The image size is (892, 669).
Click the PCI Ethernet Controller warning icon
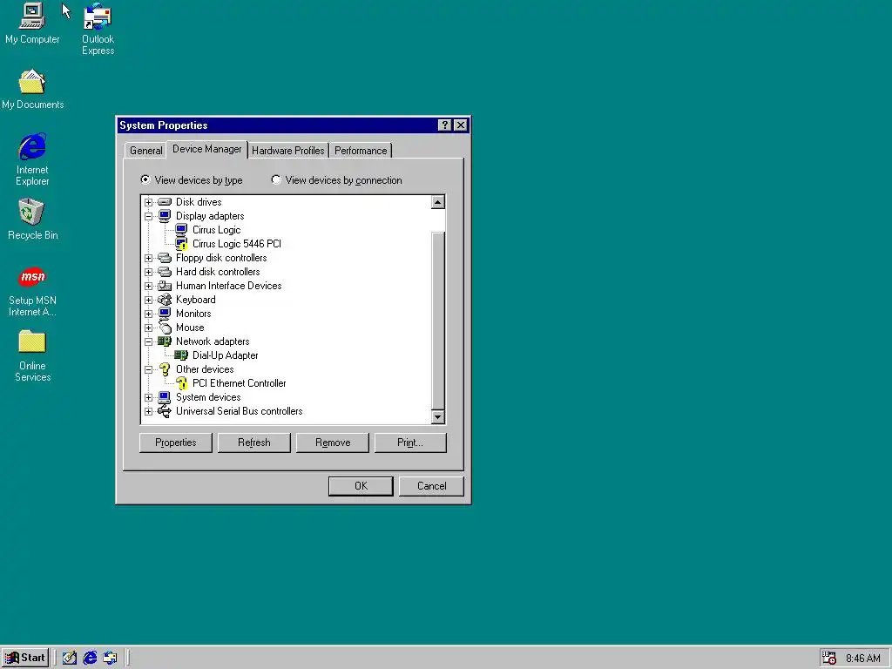[181, 383]
